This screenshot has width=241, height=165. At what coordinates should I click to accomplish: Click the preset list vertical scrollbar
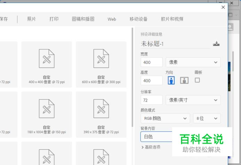pos(132,77)
